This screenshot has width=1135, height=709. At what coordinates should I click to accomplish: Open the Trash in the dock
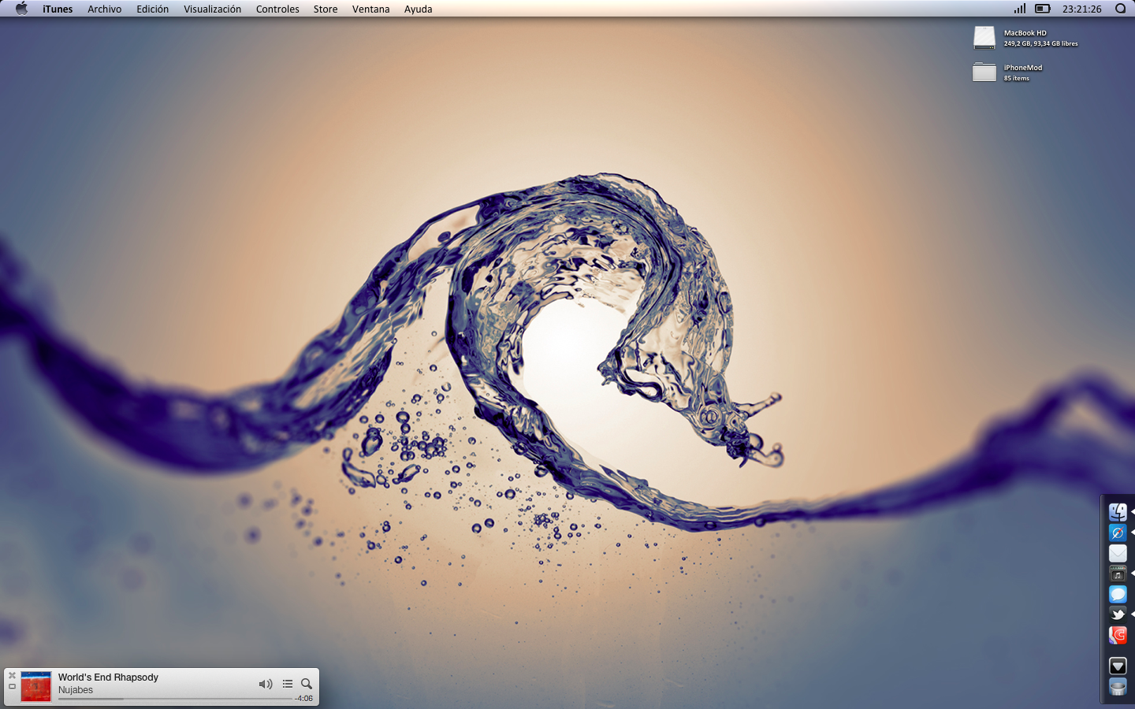coord(1118,687)
